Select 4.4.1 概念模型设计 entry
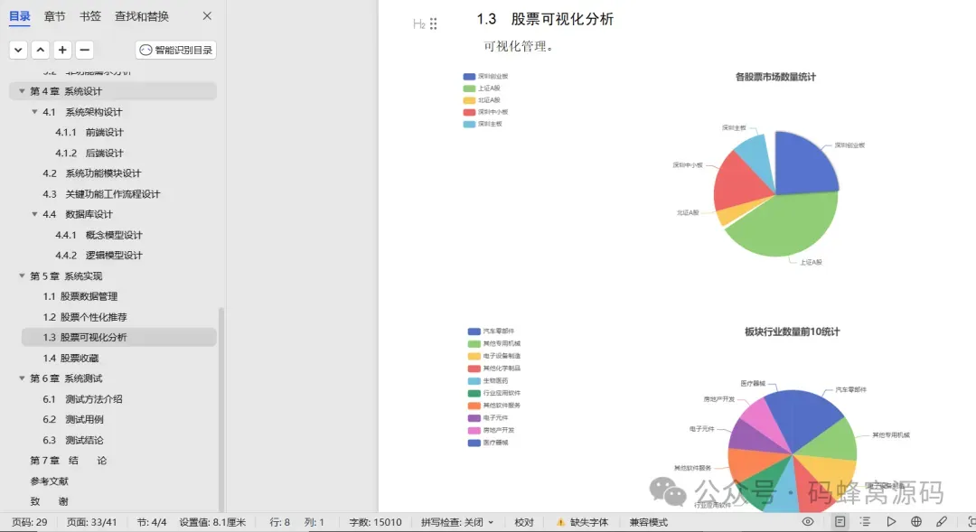 (x=99, y=235)
